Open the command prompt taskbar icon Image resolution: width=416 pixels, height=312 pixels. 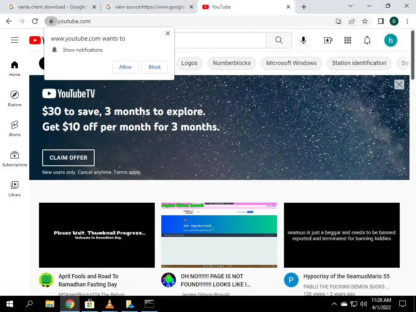click(x=149, y=304)
